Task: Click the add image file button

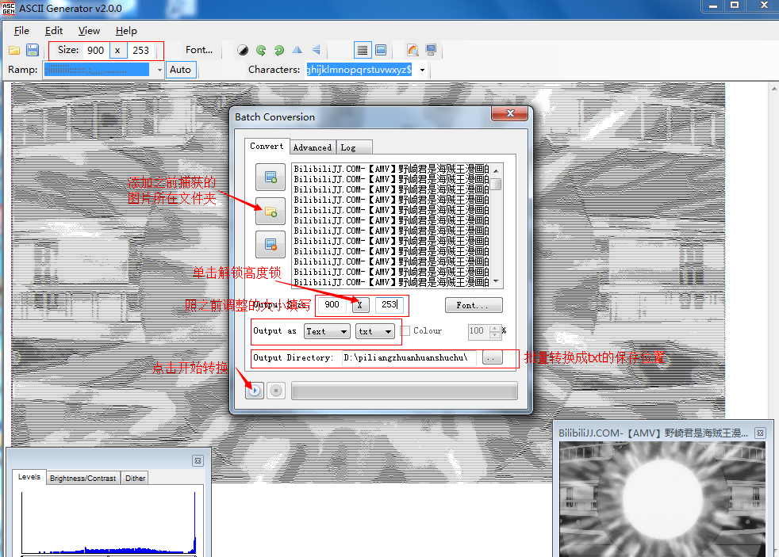Action: [x=270, y=177]
